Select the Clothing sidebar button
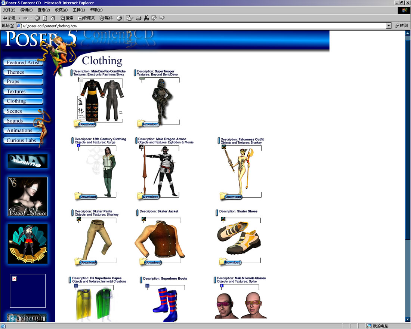 click(23, 101)
